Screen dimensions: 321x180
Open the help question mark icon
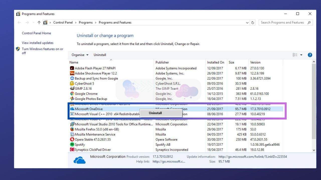(x=310, y=55)
